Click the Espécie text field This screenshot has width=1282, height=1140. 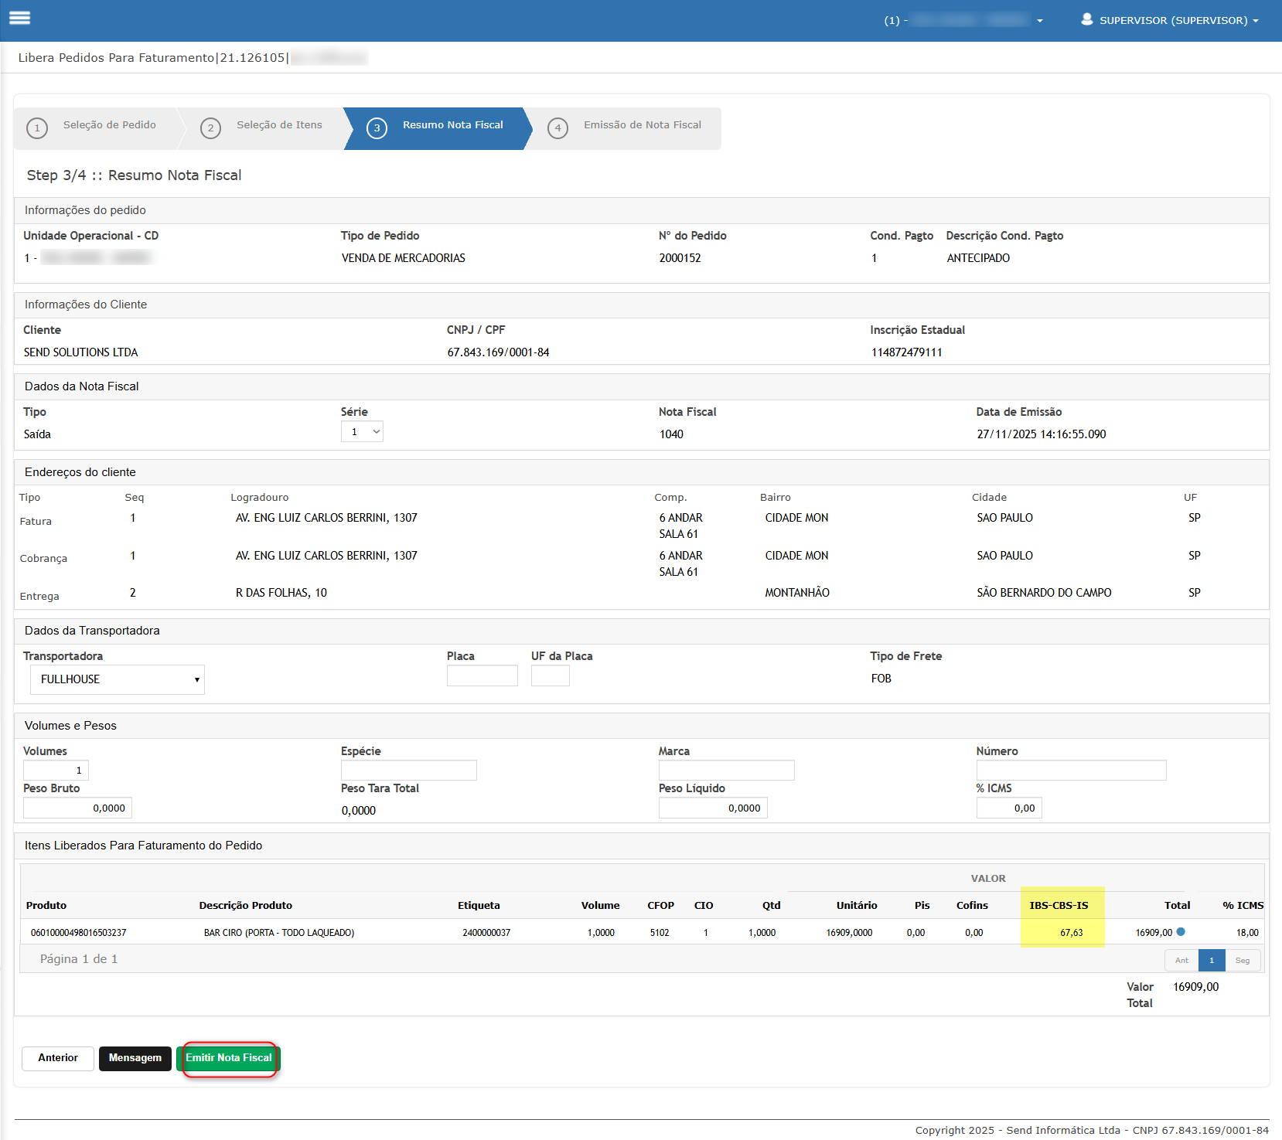[408, 770]
